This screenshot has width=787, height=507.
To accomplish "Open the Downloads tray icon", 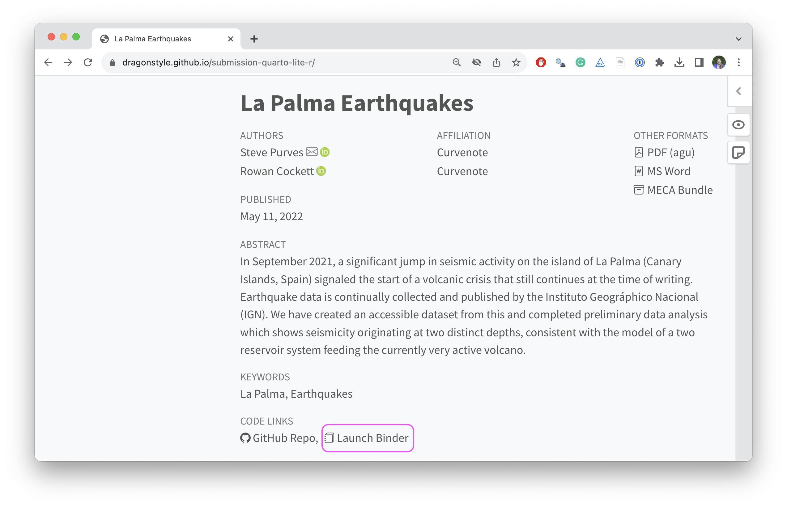I will [679, 62].
